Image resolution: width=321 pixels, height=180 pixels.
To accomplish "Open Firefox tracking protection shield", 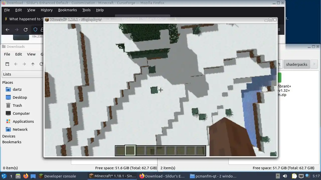I will click(35, 30).
